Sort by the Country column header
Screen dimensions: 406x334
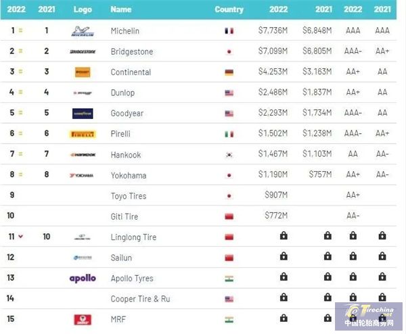229,9
